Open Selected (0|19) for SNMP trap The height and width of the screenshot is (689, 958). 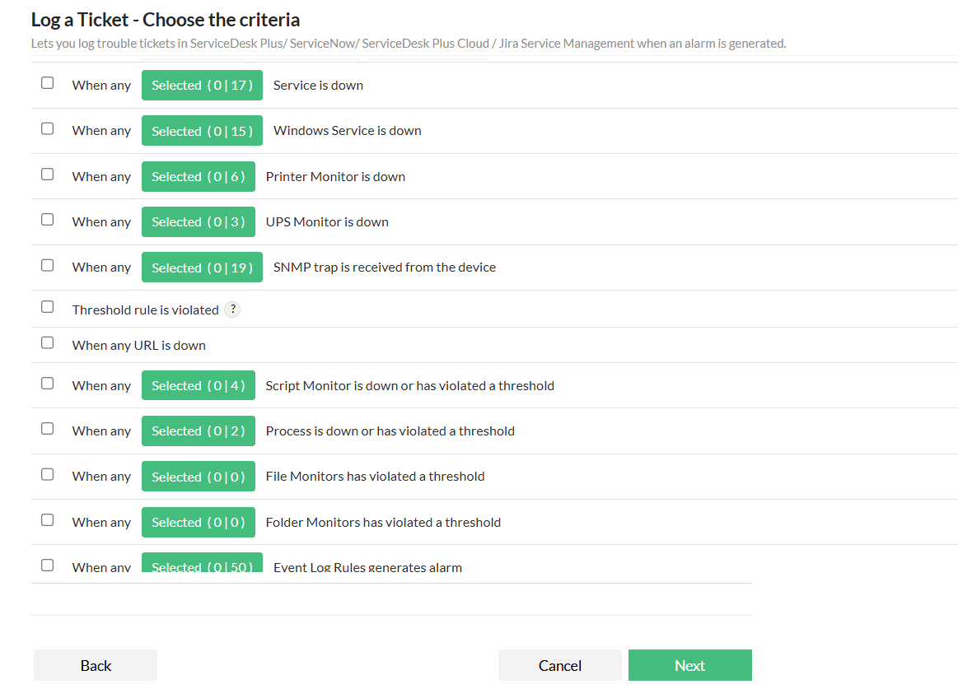coord(202,268)
